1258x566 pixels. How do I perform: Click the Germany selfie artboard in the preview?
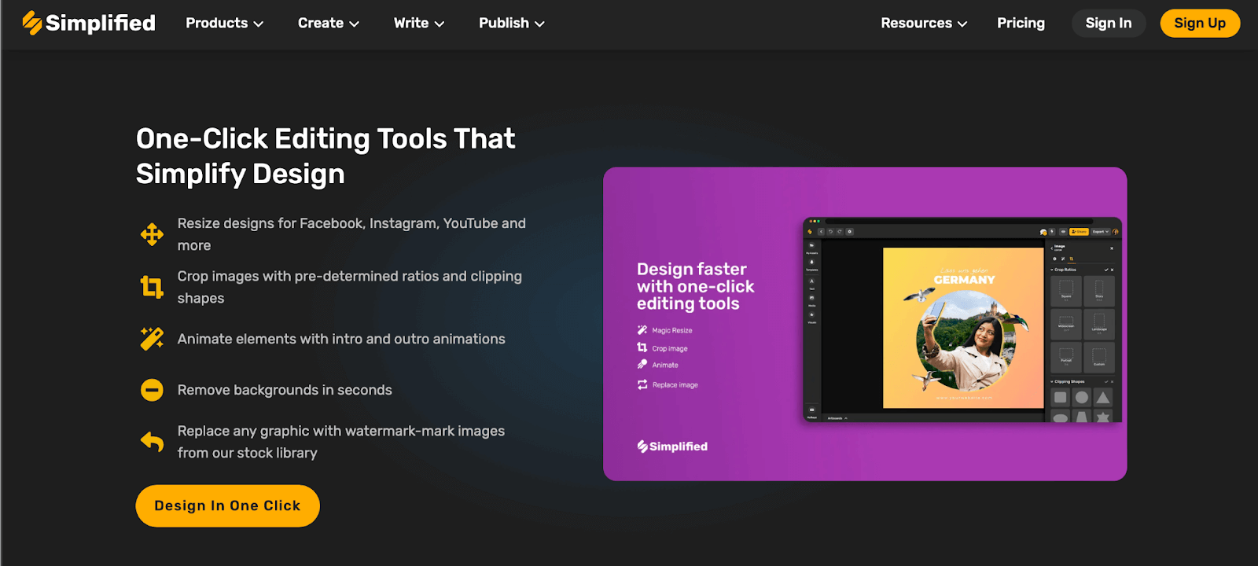963,328
